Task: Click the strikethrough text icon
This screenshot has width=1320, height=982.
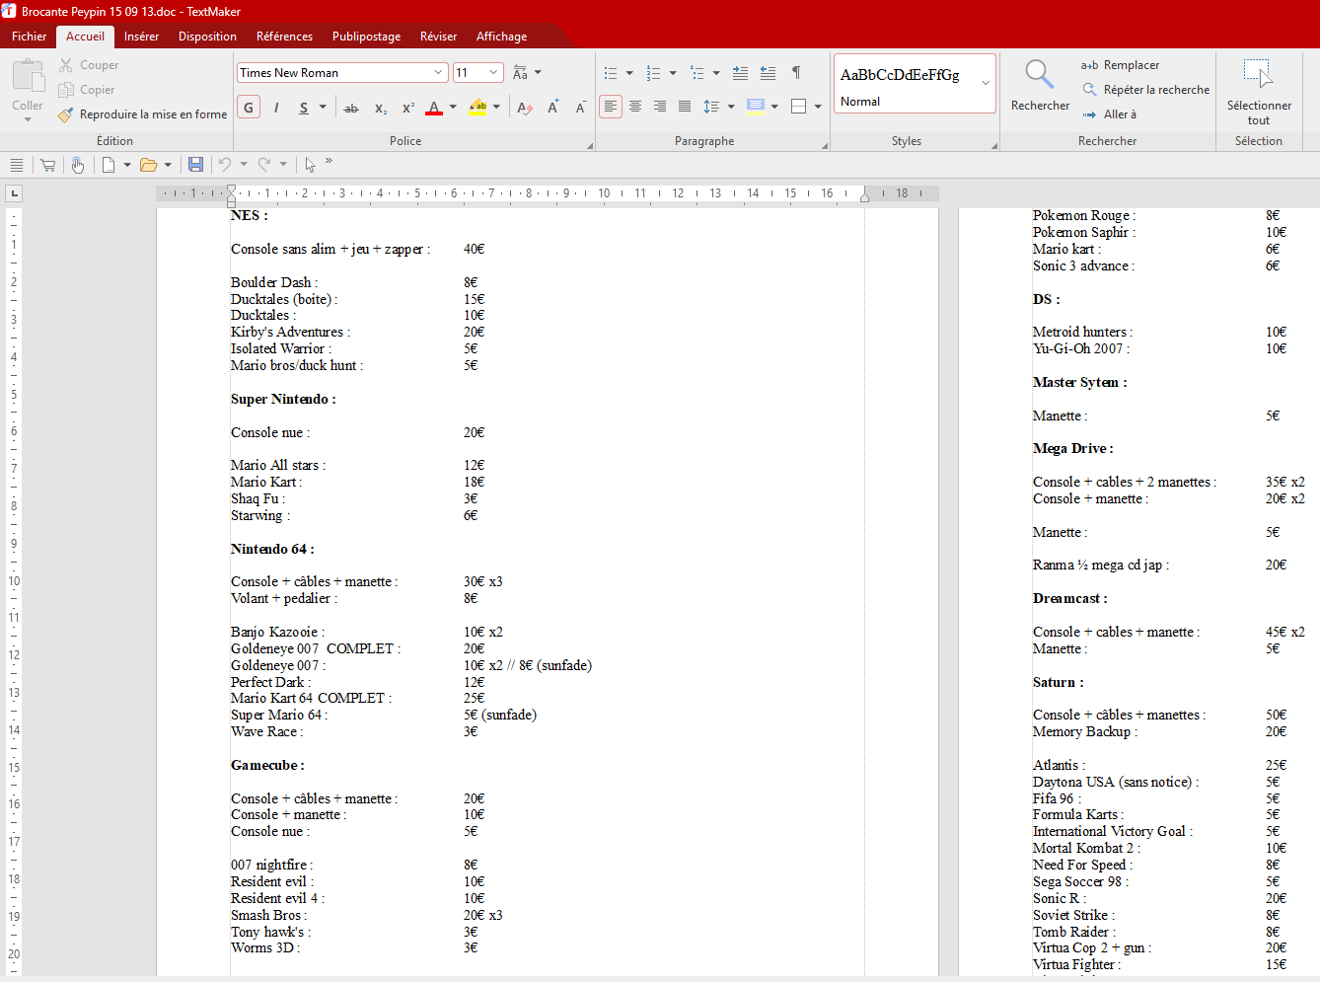Action: (351, 108)
